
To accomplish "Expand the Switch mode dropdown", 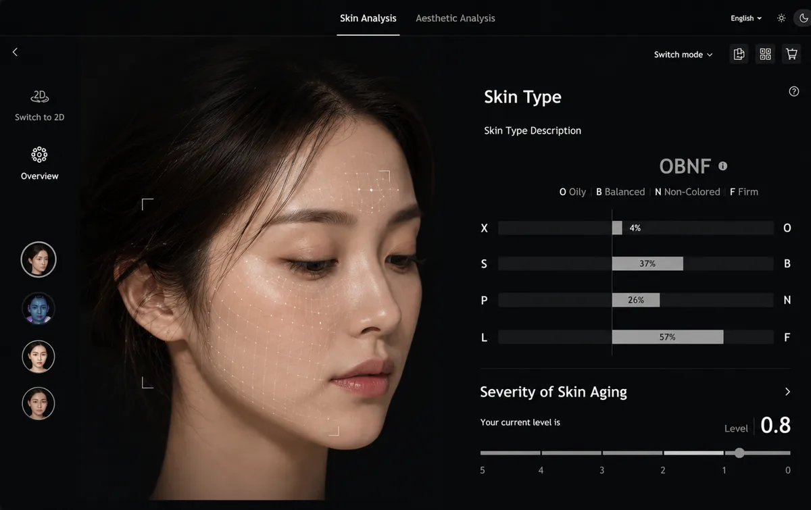I will [683, 55].
